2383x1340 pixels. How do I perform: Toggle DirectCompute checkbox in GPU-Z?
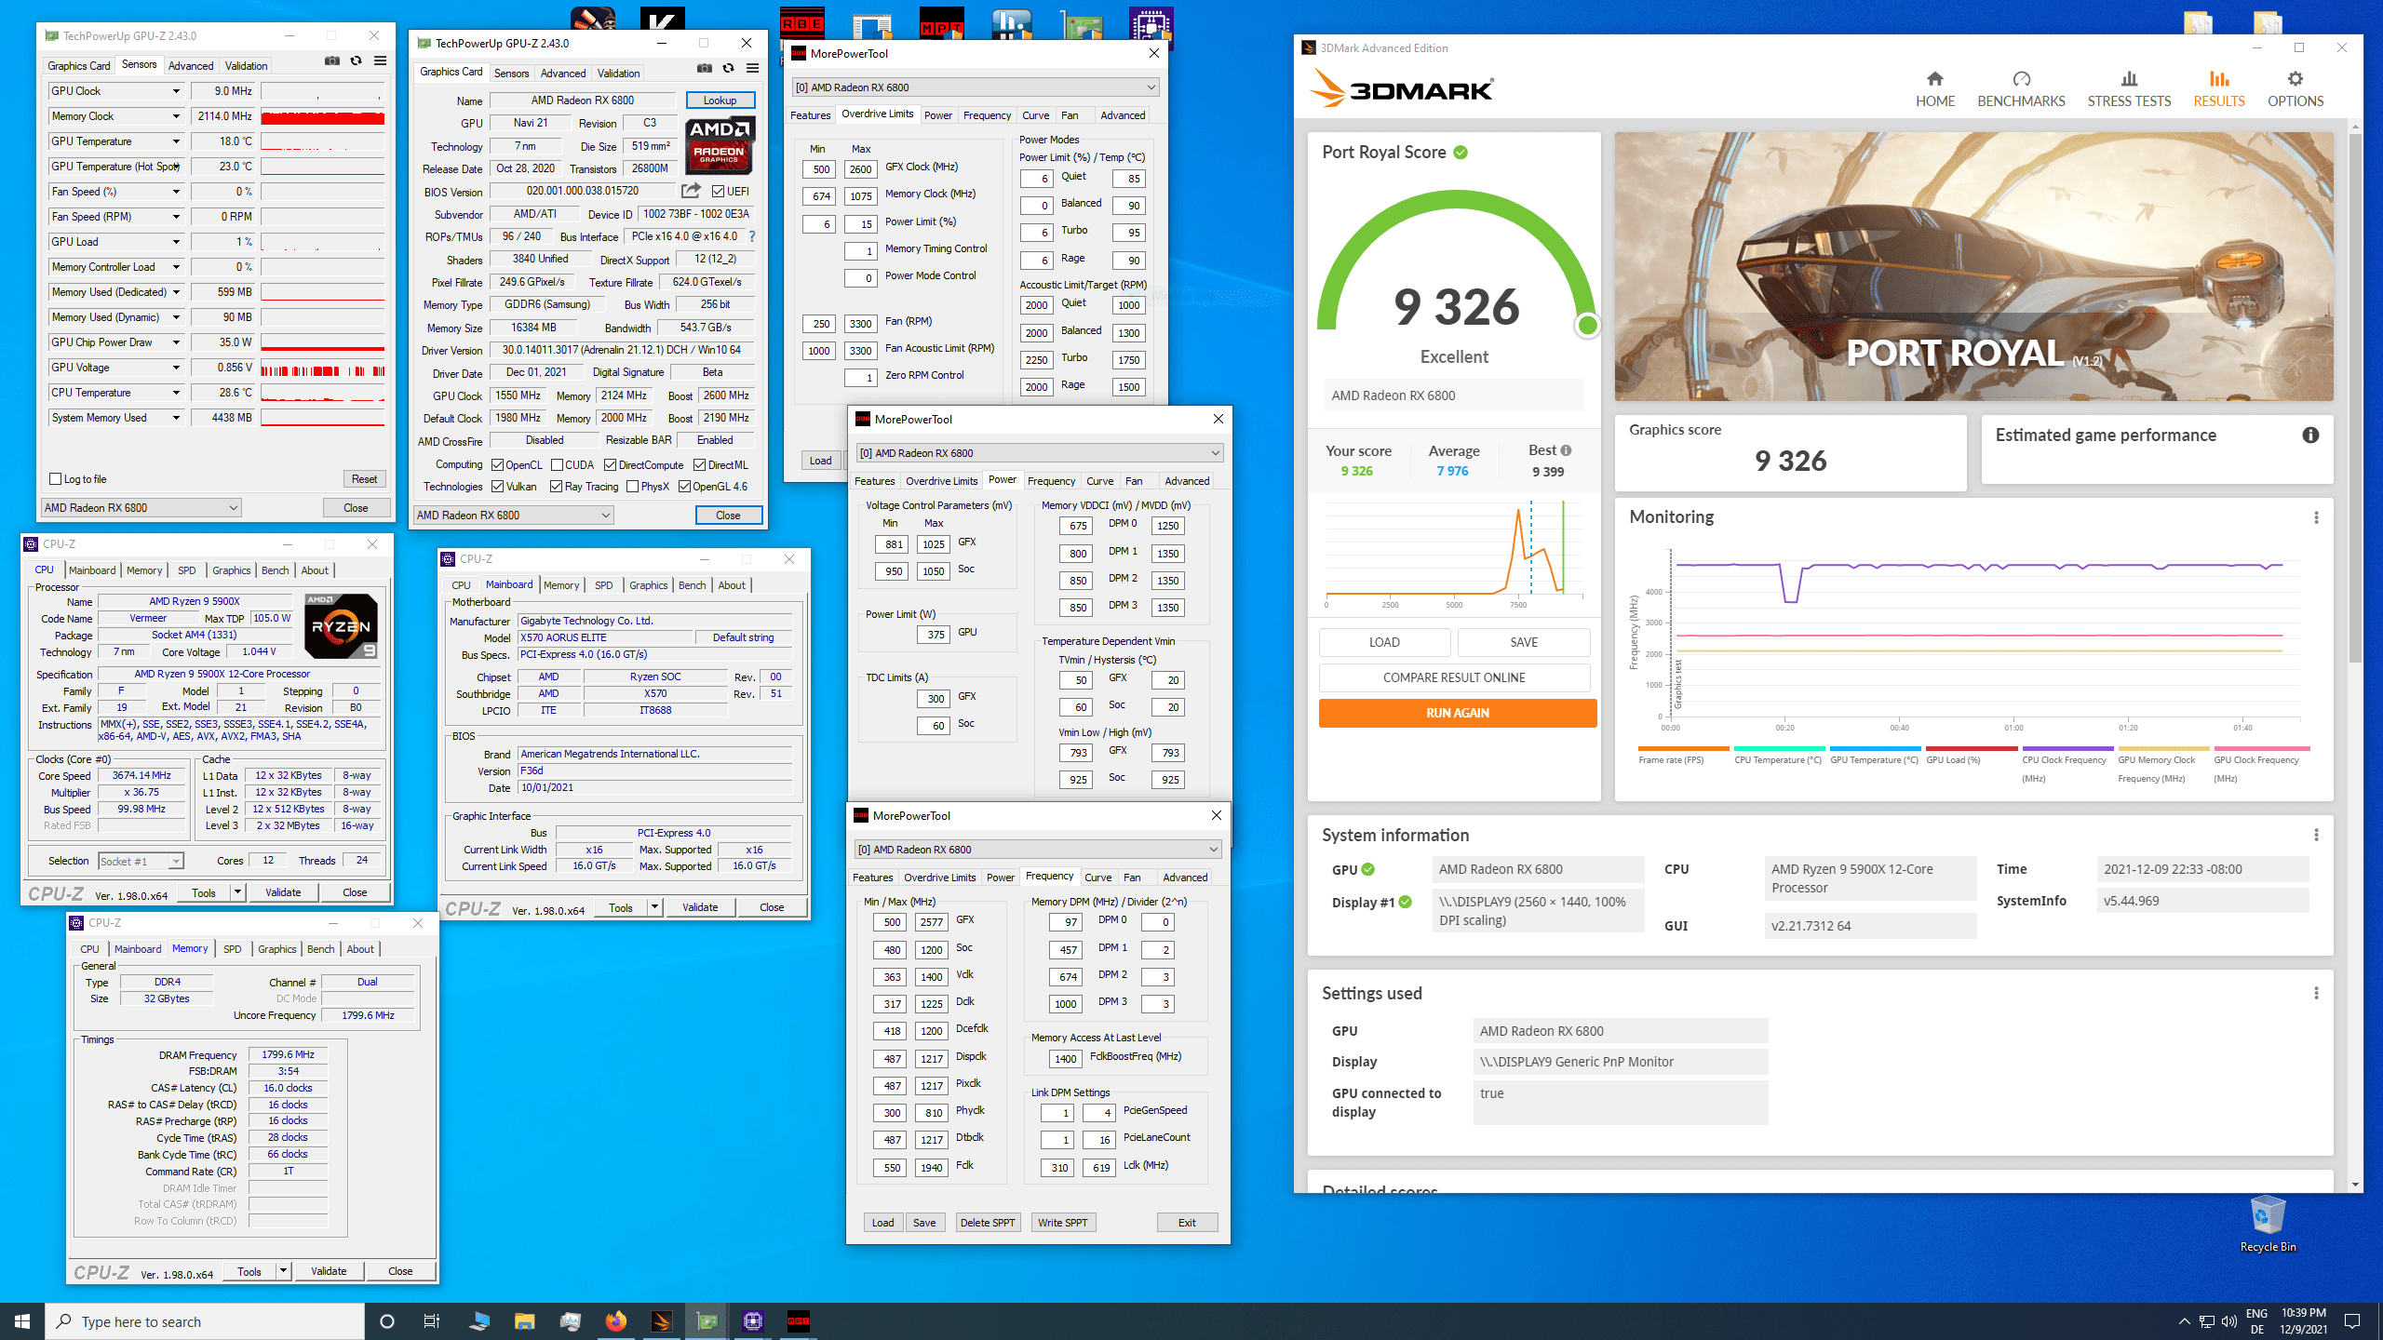pos(610,465)
